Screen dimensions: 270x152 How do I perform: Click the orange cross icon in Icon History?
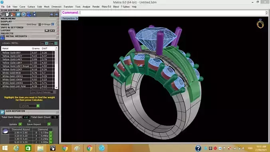tap(13, 14)
